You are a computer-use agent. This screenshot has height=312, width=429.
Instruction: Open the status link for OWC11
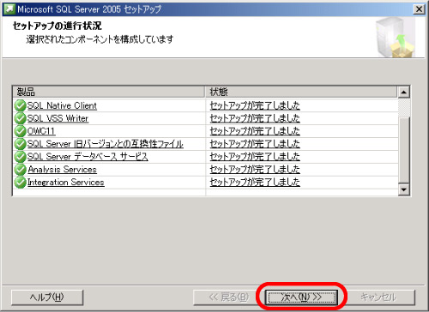pos(255,131)
